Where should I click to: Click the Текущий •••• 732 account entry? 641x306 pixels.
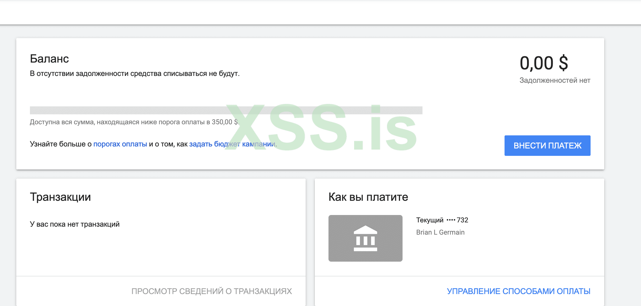(442, 220)
